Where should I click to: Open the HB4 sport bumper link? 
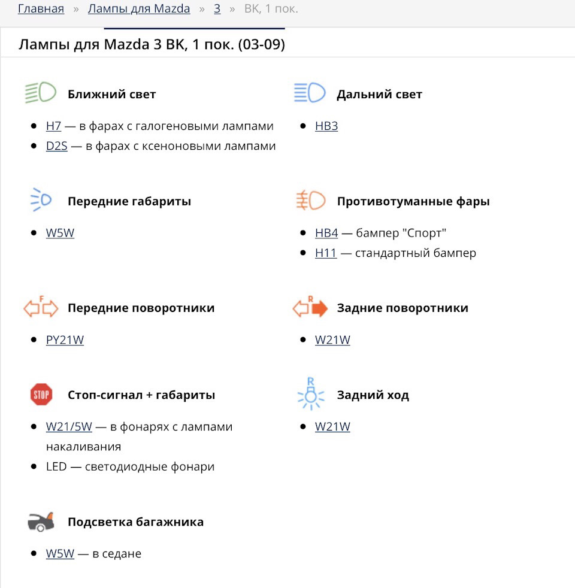[326, 233]
